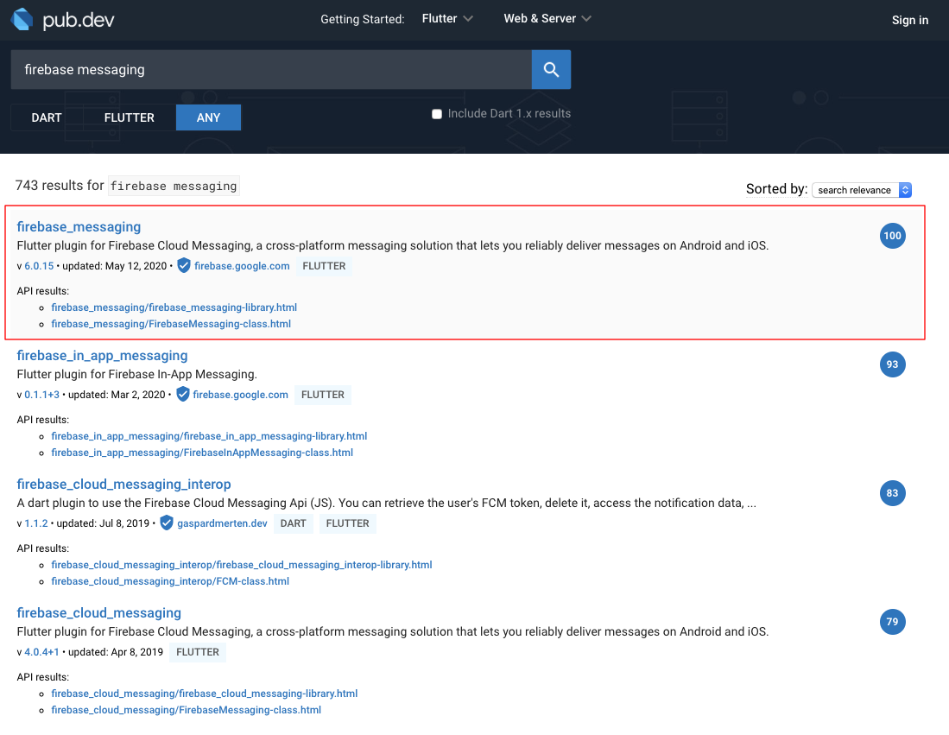Open version 6.0.15 link

(x=39, y=266)
